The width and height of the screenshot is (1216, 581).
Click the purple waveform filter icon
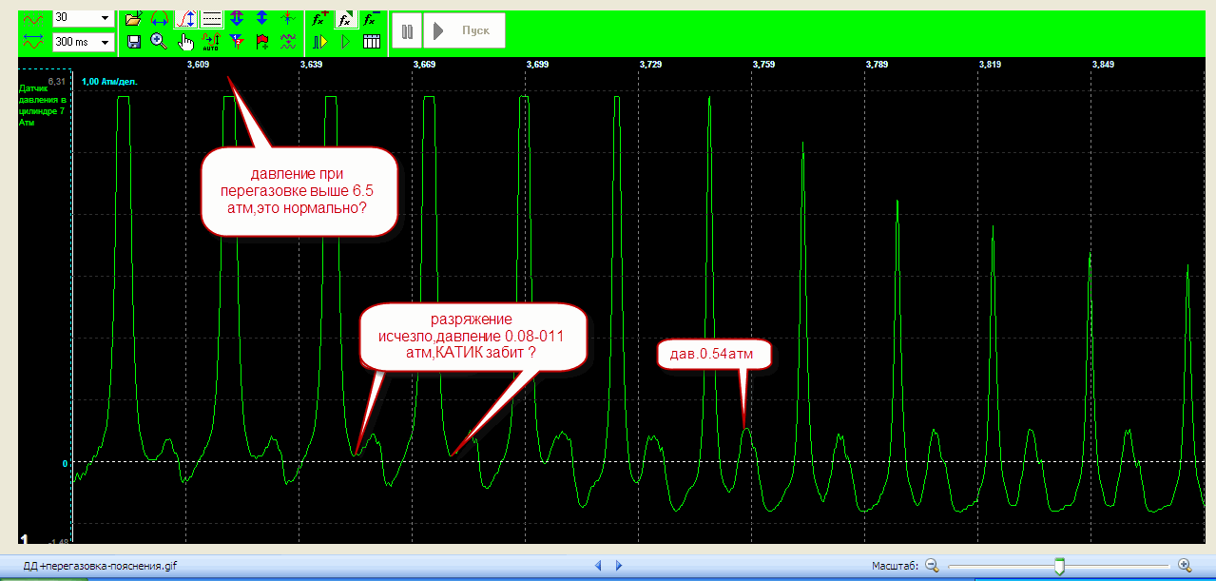point(288,42)
